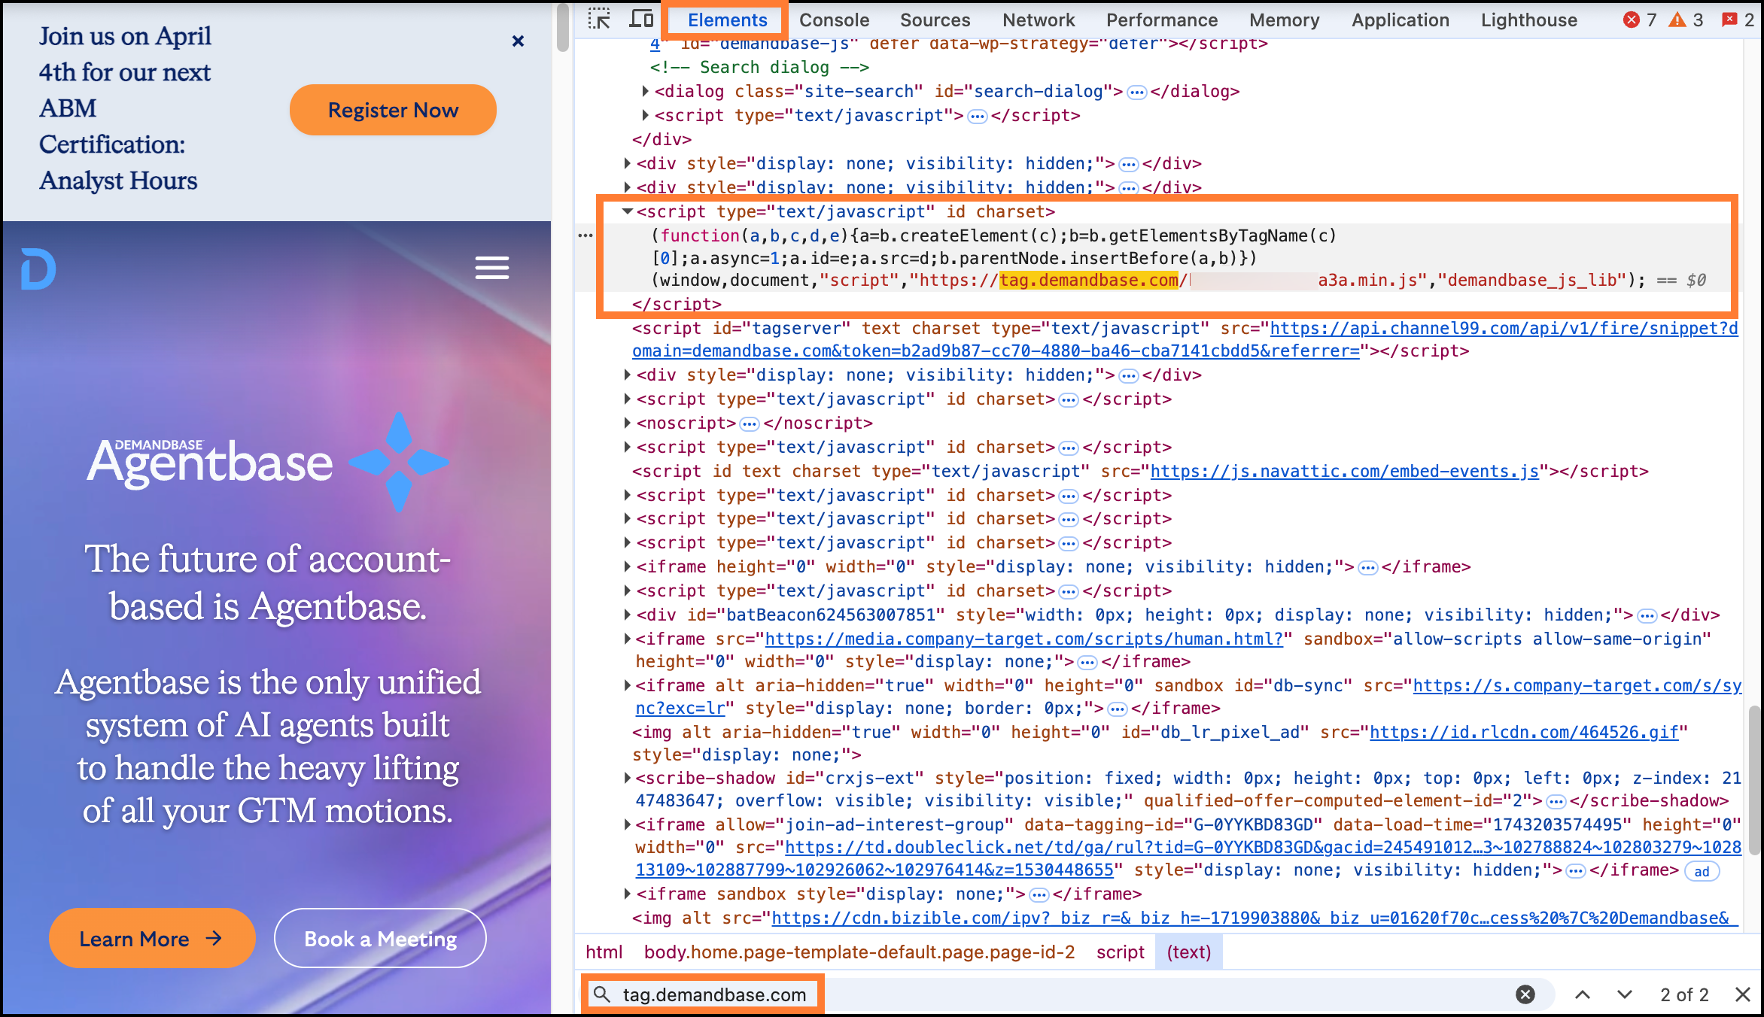Click the Register Now button
This screenshot has width=1764, height=1017.
[393, 110]
